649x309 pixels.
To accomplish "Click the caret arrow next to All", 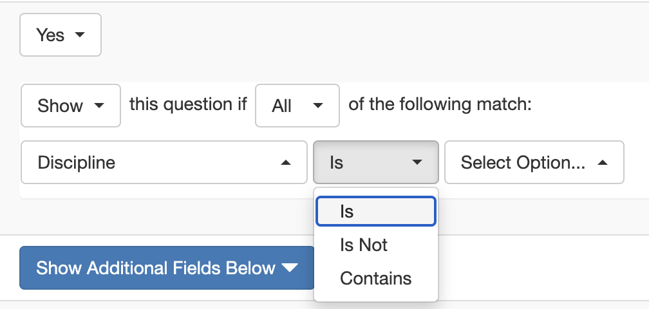I will click(x=318, y=106).
